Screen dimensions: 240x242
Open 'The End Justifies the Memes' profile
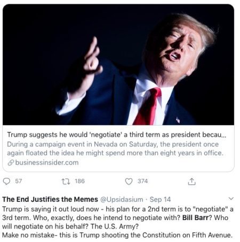coord(50,199)
